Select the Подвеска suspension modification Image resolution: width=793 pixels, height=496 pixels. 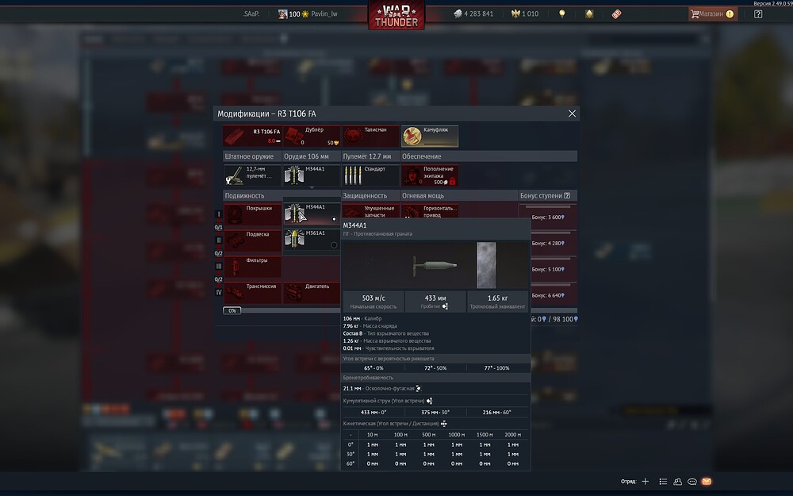tap(253, 240)
